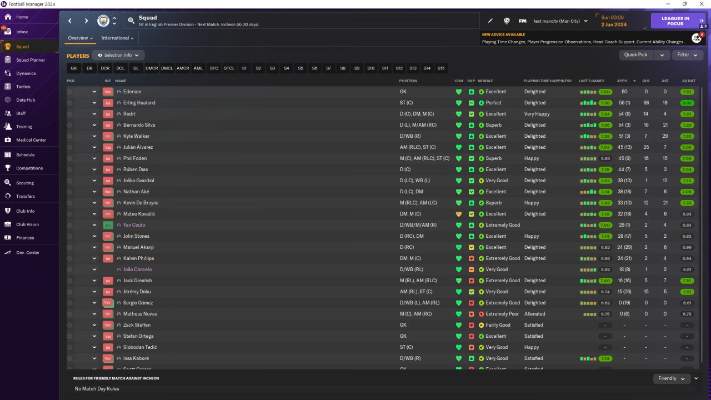Open the Quick Pick dropdown arrow
The height and width of the screenshot is (400, 711).
(x=662, y=55)
